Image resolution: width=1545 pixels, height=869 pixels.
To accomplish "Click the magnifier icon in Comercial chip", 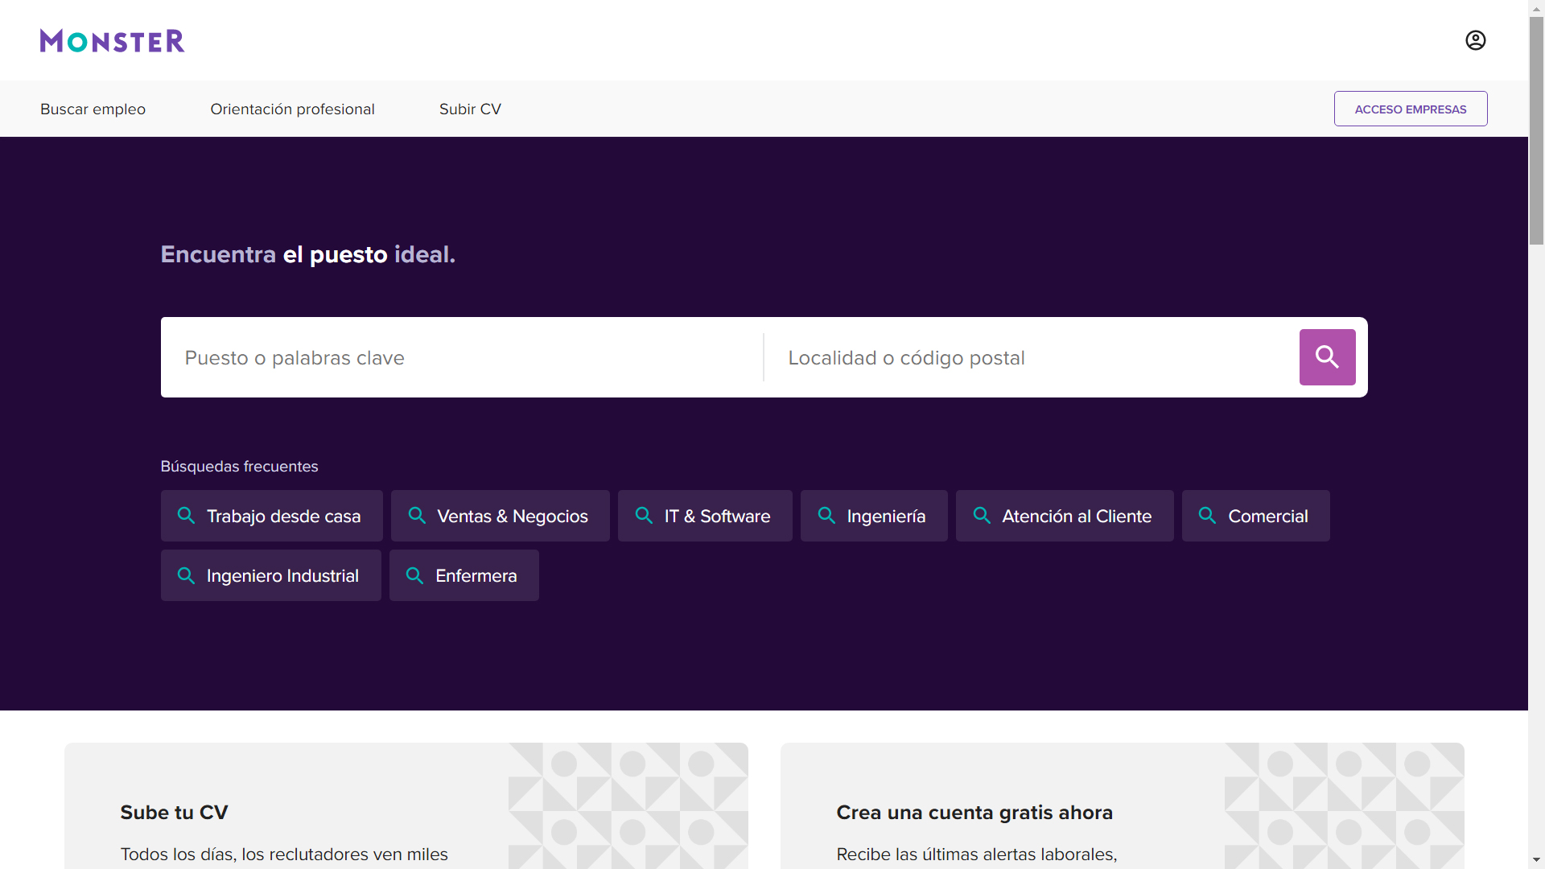I will pos(1207,515).
